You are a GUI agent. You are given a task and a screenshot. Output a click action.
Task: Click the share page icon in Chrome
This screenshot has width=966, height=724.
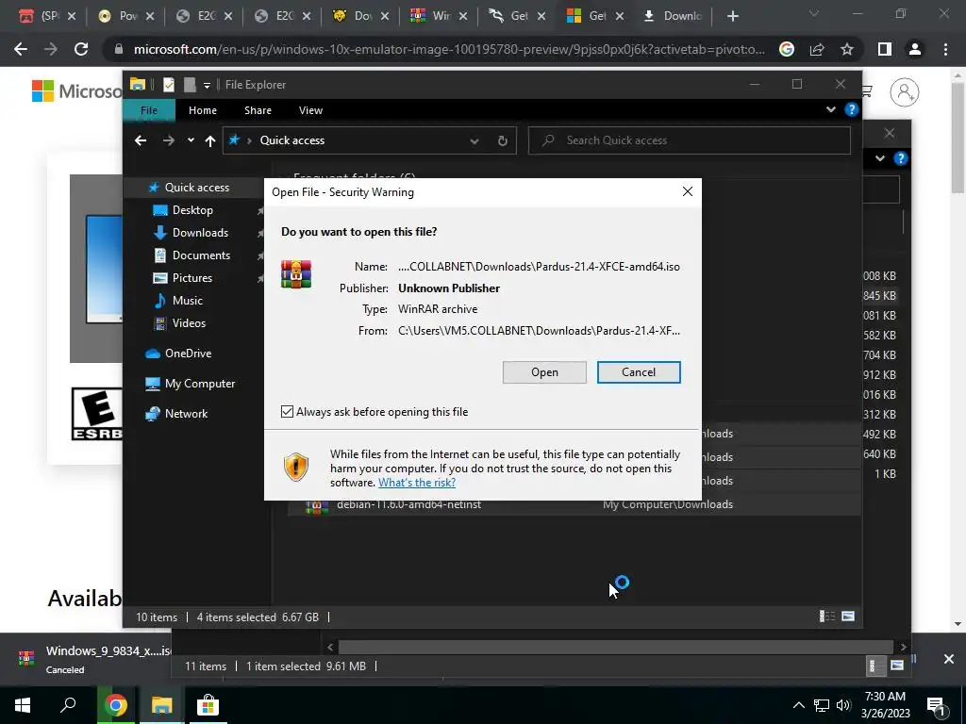(x=817, y=49)
